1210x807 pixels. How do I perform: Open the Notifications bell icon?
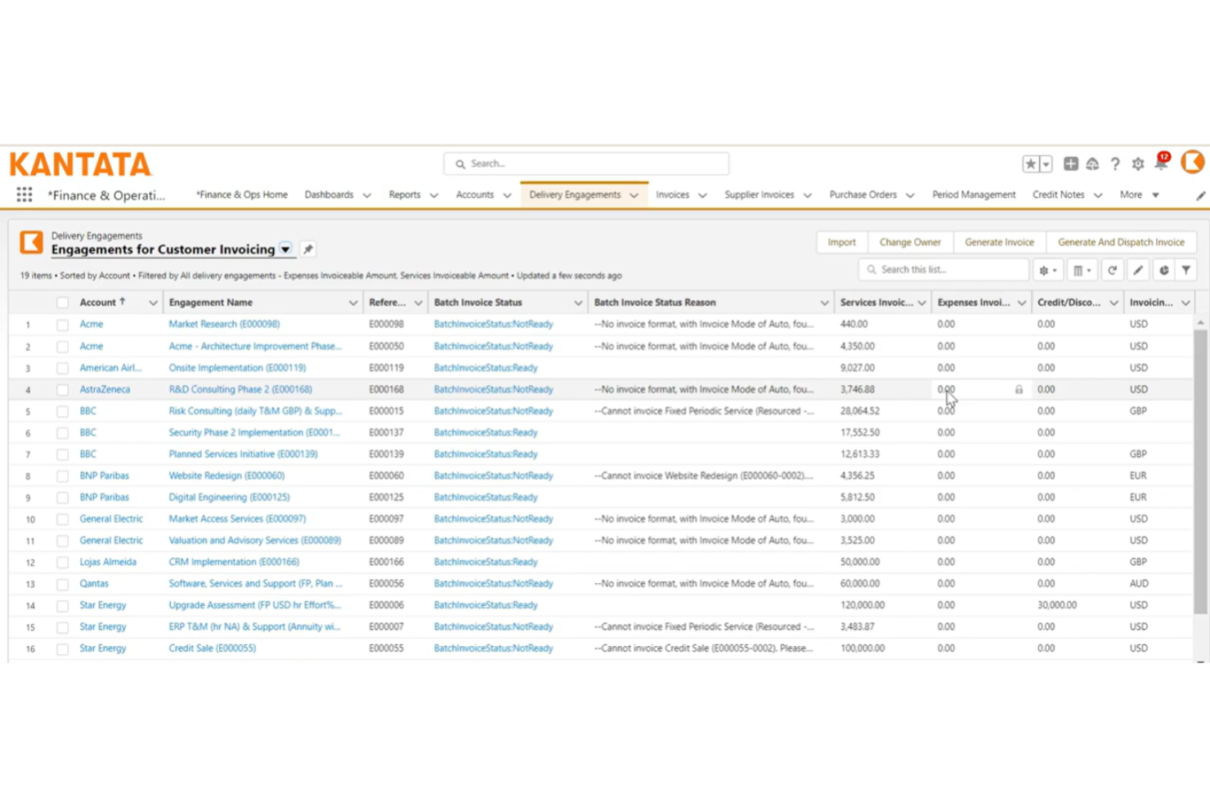pos(1161,162)
